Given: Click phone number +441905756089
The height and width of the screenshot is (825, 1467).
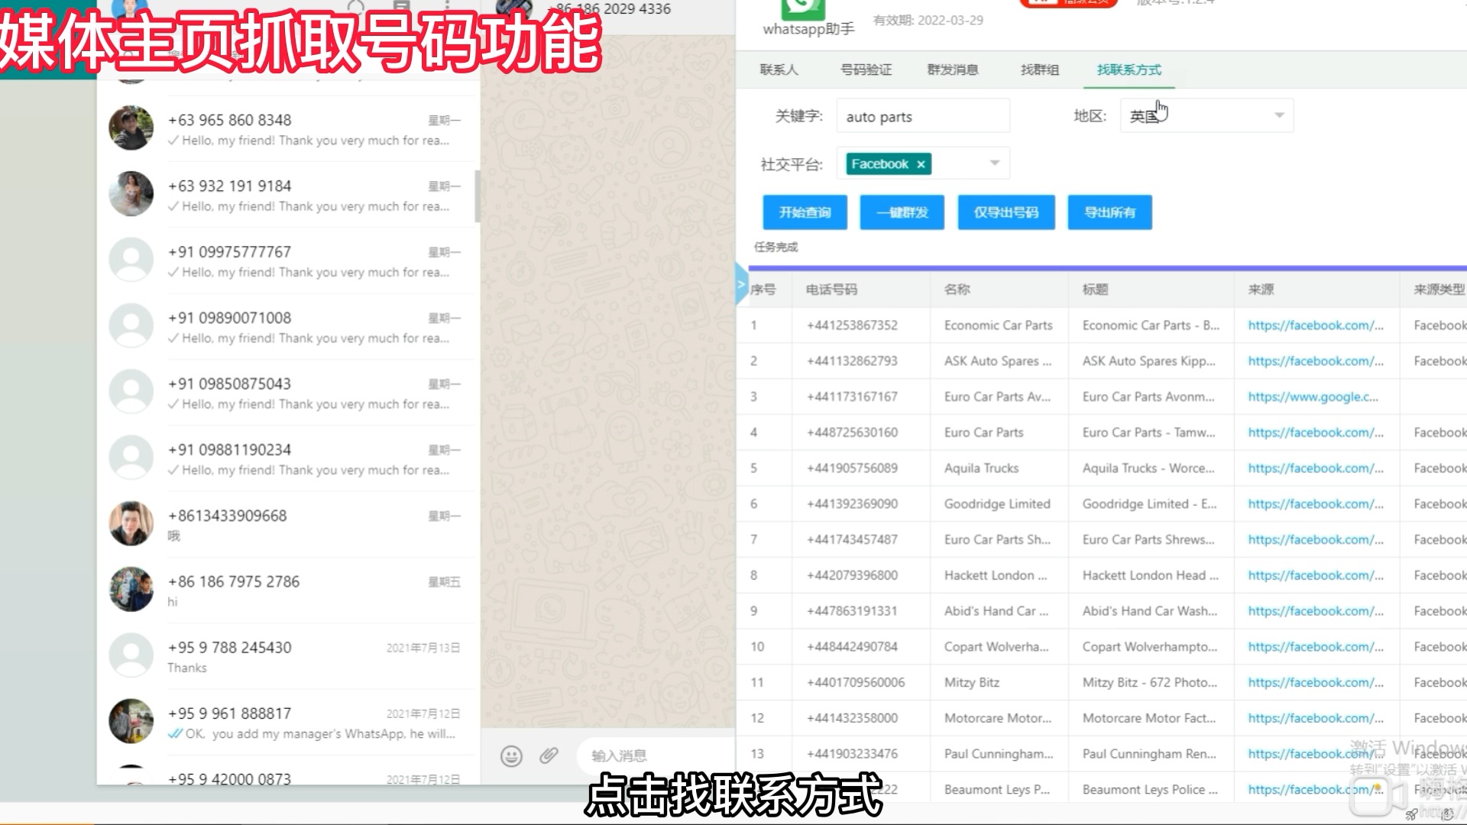Looking at the screenshot, I should (852, 468).
